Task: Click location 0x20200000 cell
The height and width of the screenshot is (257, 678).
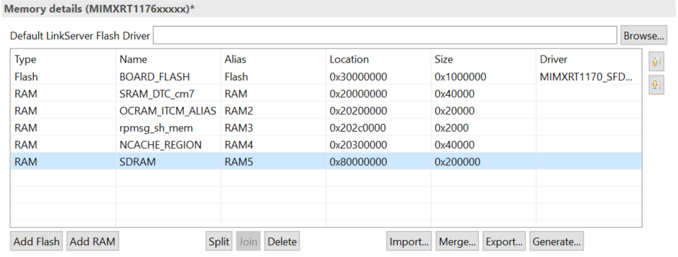Action: point(378,111)
